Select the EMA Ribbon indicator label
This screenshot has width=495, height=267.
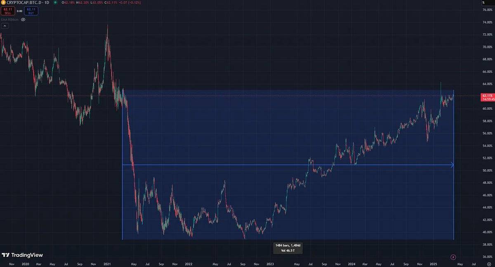tap(9, 19)
